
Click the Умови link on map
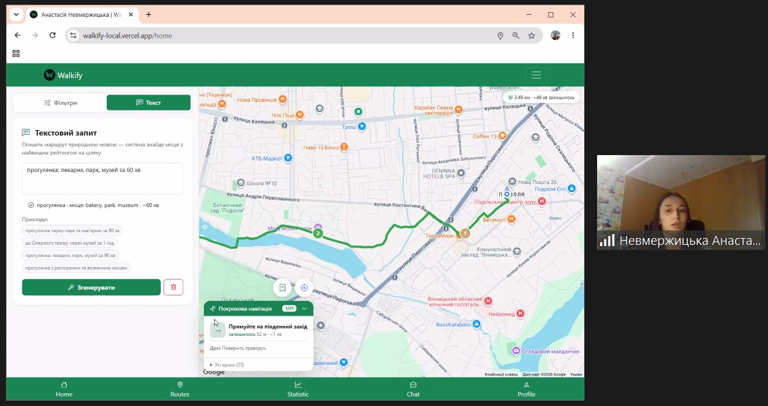pos(576,374)
